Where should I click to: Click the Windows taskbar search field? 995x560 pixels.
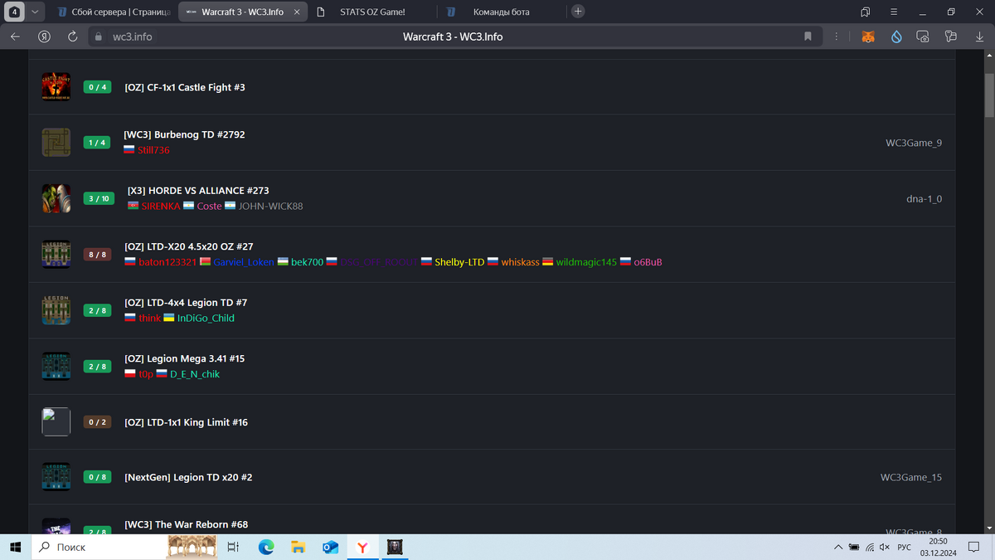(99, 548)
